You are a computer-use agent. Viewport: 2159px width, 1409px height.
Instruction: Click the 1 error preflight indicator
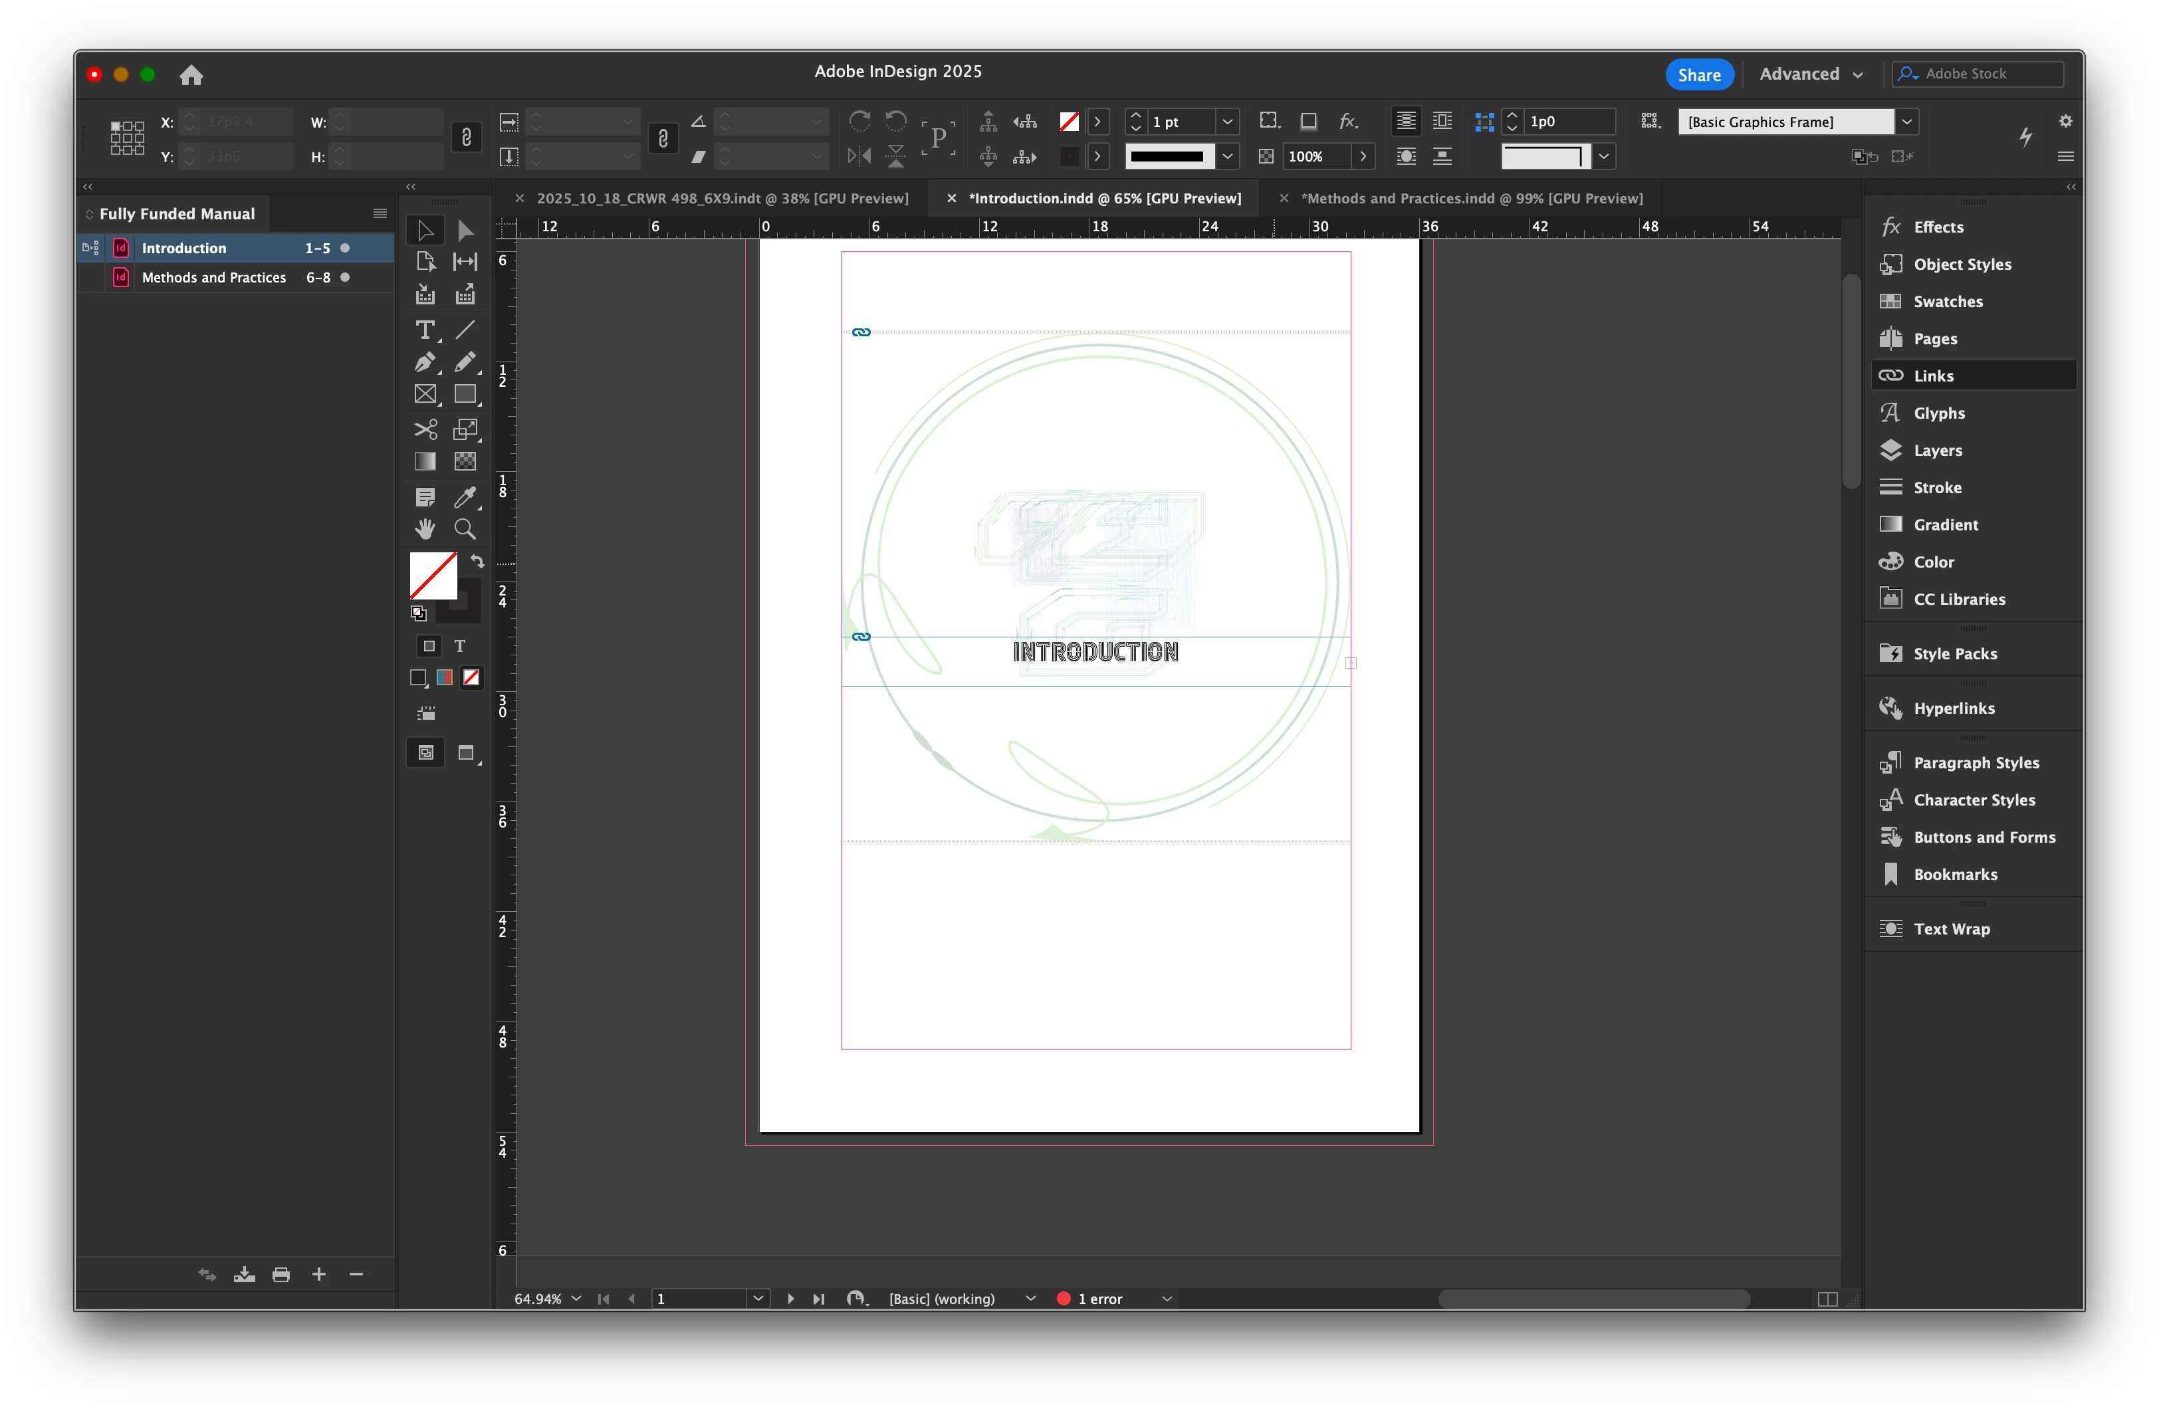(1099, 1298)
